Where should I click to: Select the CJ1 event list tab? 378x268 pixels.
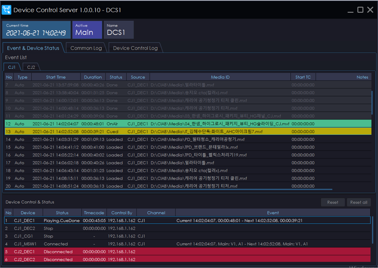click(x=11, y=67)
